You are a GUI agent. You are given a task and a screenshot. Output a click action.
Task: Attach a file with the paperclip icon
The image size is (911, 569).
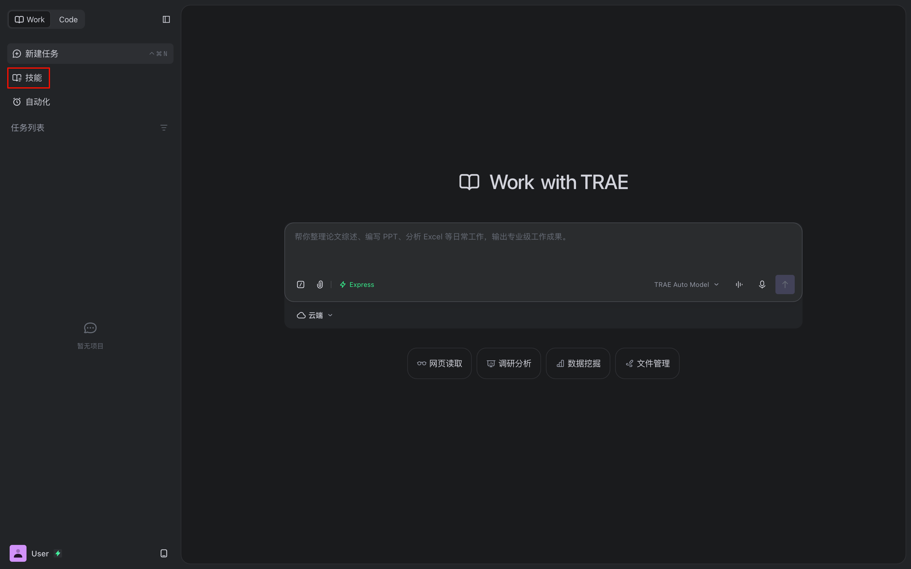click(320, 284)
